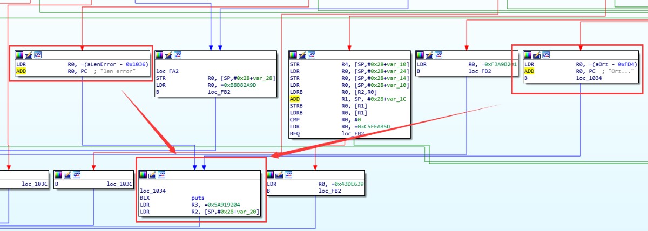
Task: Click pencil edit icon on the aLenError block
Action: point(29,55)
